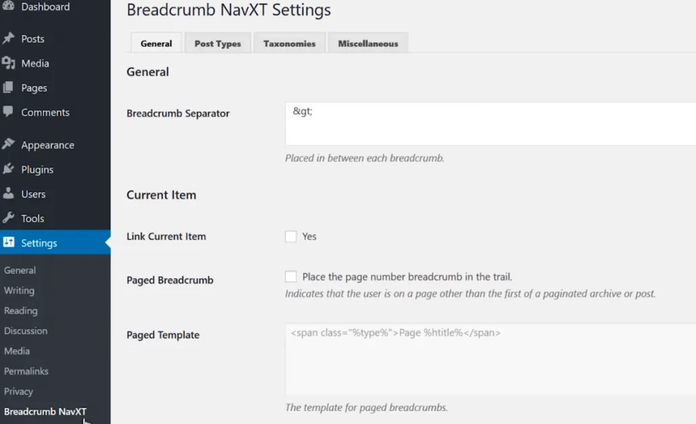Click the Media library icon
The width and height of the screenshot is (696, 424).
click(x=9, y=63)
